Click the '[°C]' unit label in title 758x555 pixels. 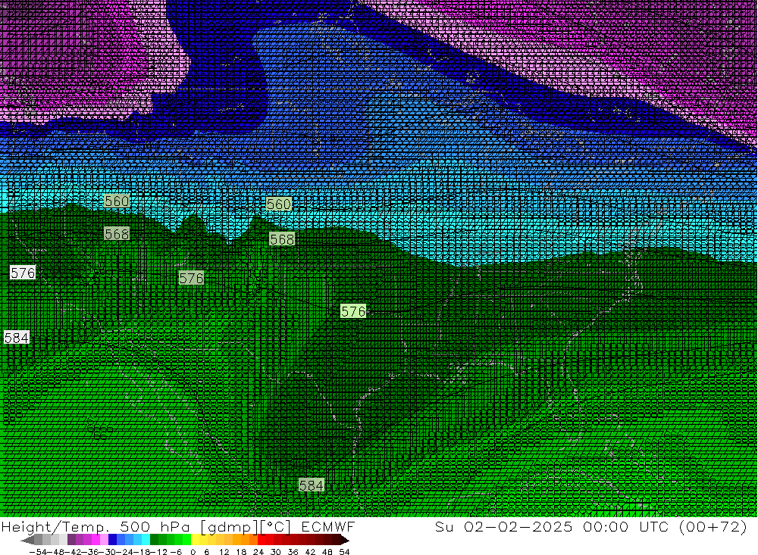276,526
